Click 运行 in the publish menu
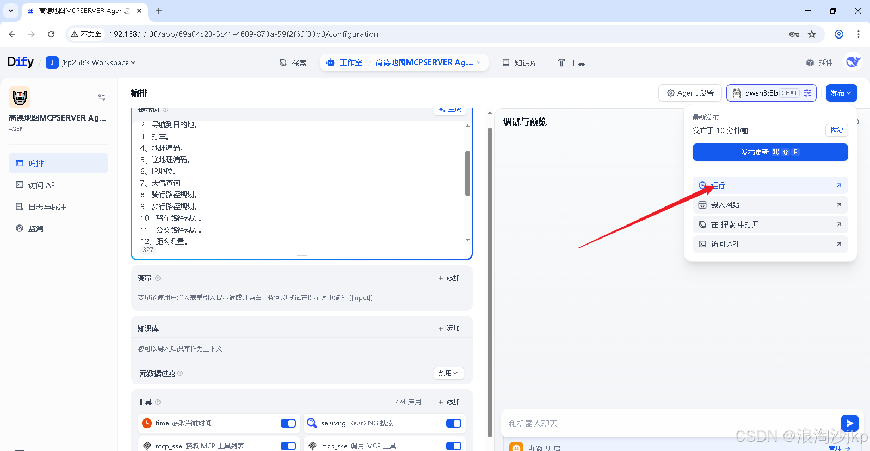 [770, 185]
